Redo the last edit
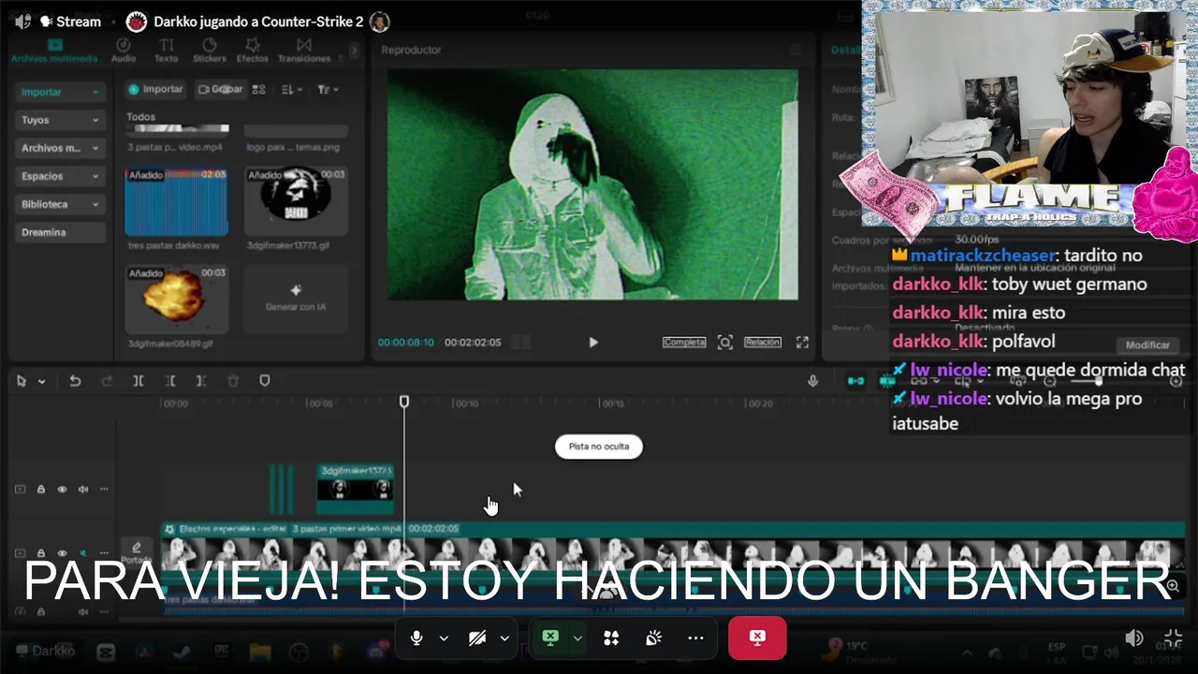1198x674 pixels. 107,381
